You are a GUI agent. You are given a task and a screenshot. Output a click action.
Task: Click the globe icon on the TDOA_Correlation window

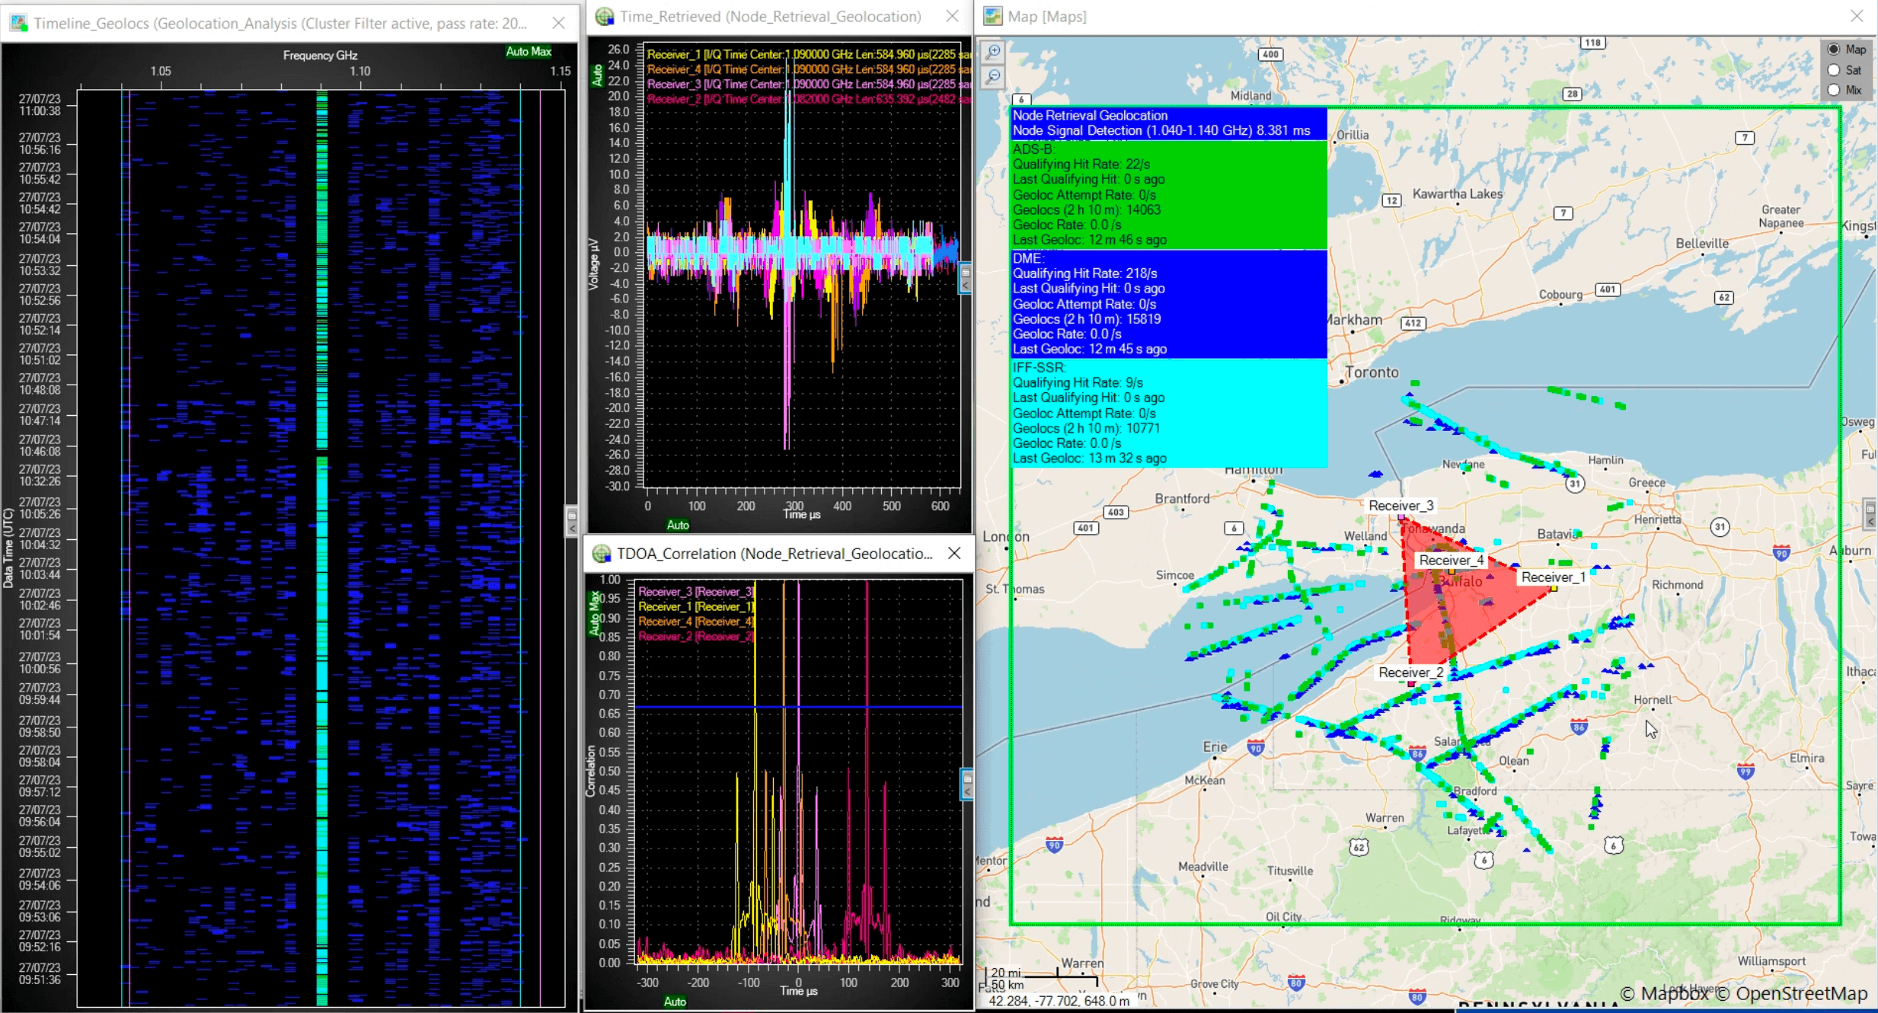tap(602, 554)
